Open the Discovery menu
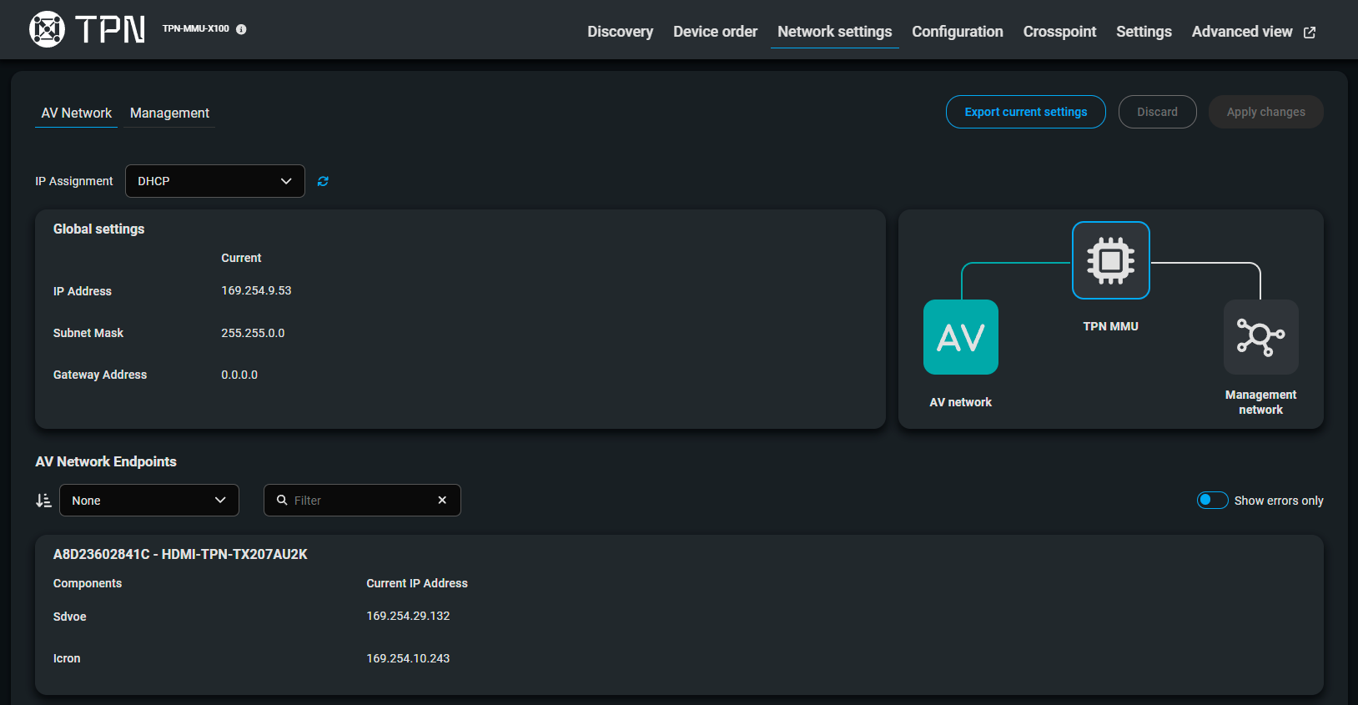Image resolution: width=1358 pixels, height=705 pixels. 620,32
